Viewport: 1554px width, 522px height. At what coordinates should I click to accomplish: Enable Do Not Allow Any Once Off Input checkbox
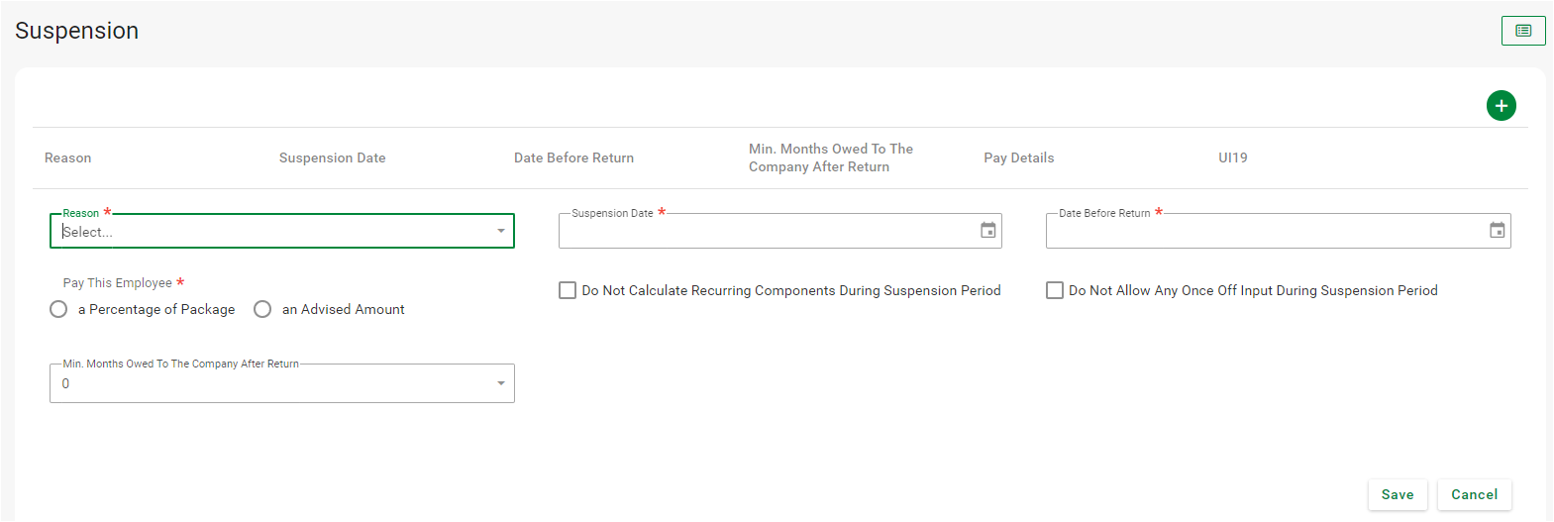click(x=1055, y=290)
